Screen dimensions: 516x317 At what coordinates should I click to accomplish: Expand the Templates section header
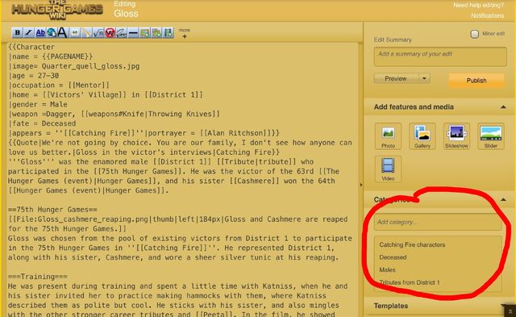390,306
